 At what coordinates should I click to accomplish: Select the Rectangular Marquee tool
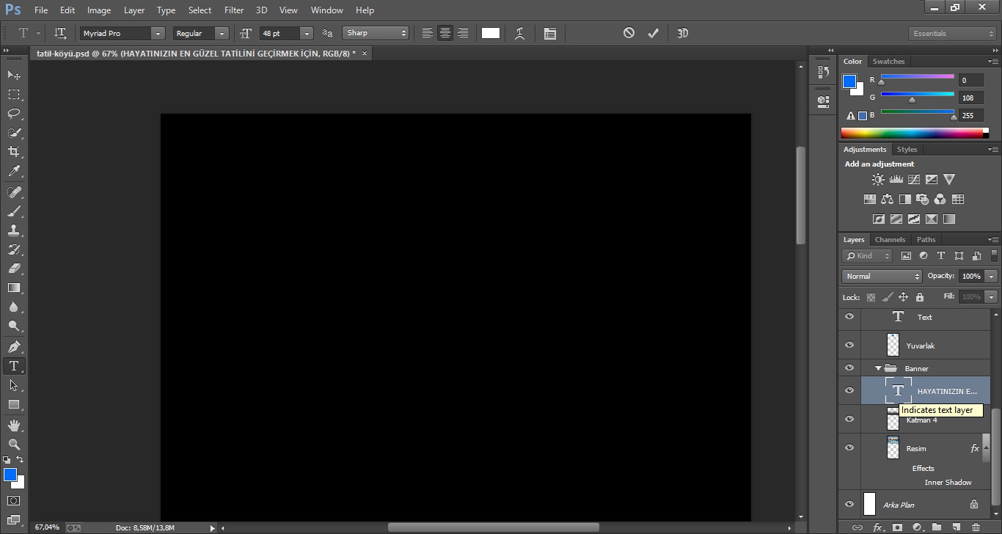14,94
